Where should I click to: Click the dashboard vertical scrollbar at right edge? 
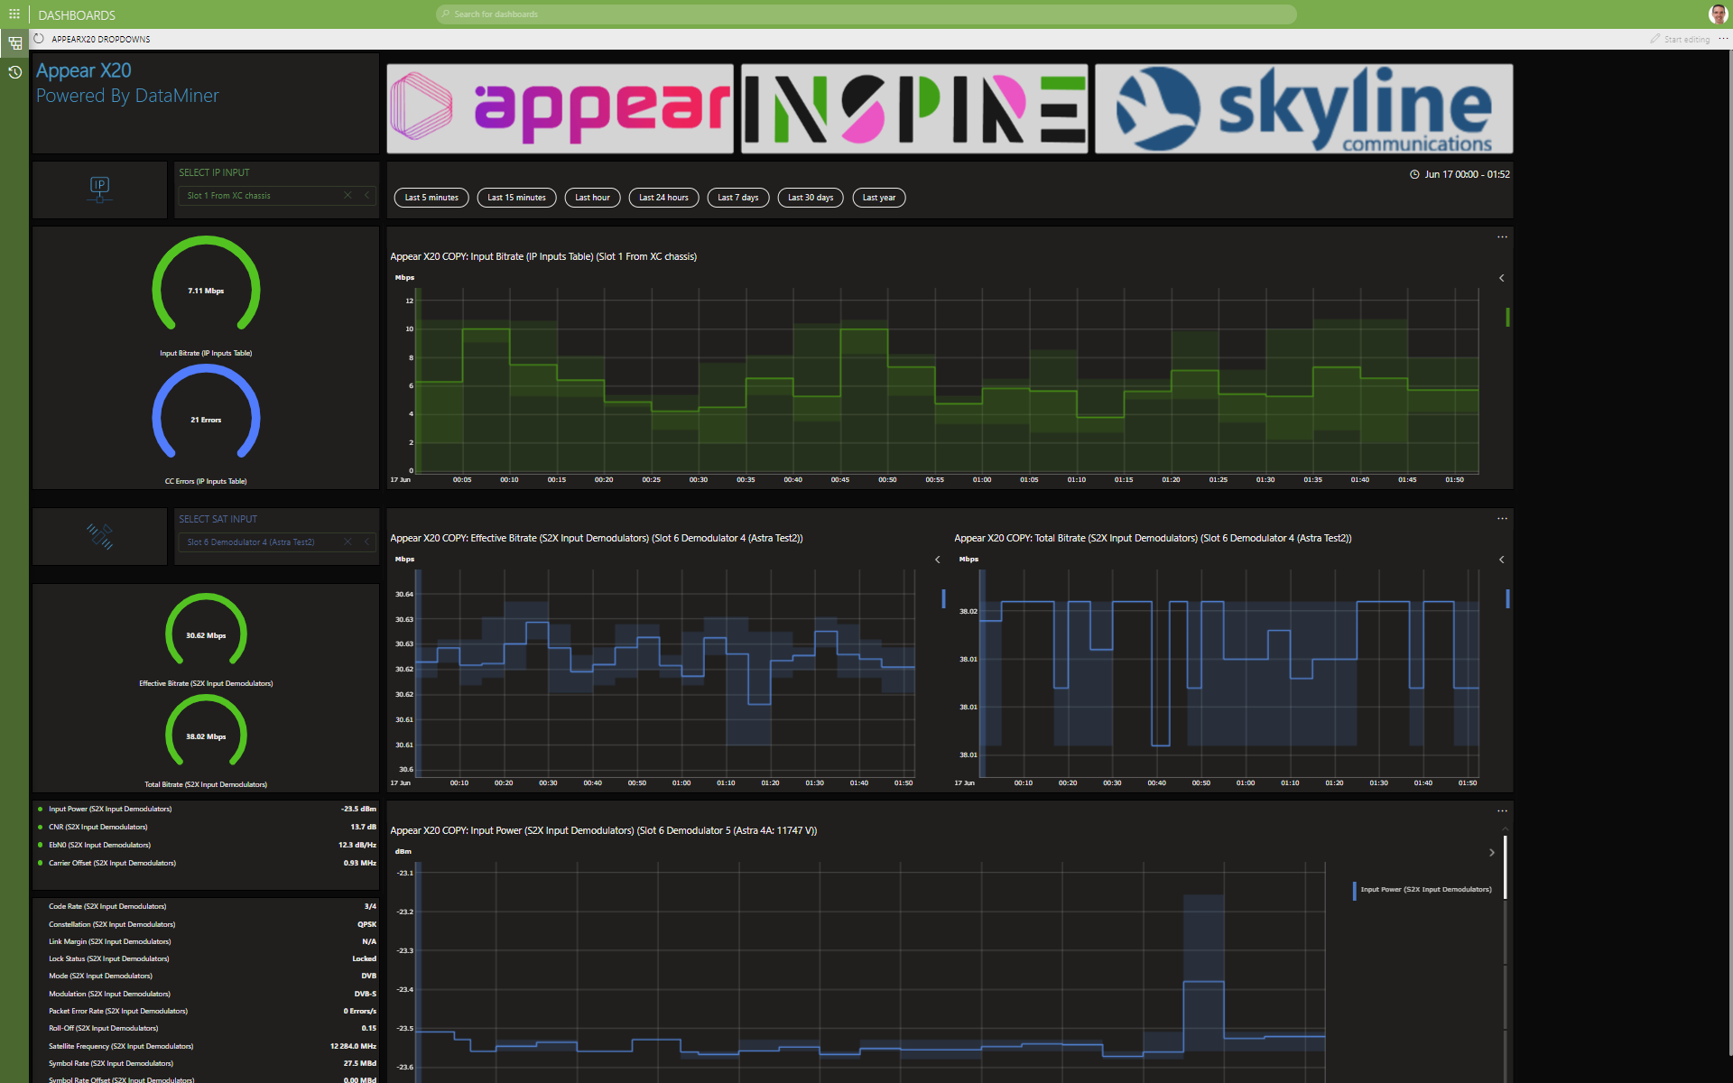pos(1729,551)
